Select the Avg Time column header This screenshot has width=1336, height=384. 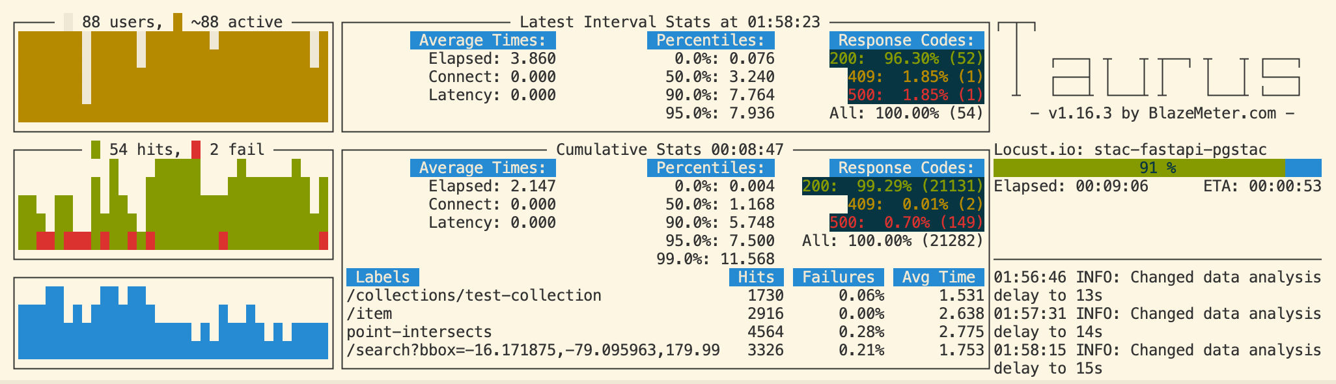(938, 277)
